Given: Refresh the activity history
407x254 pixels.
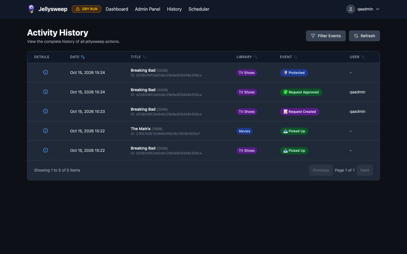Looking at the screenshot, I should click(364, 36).
